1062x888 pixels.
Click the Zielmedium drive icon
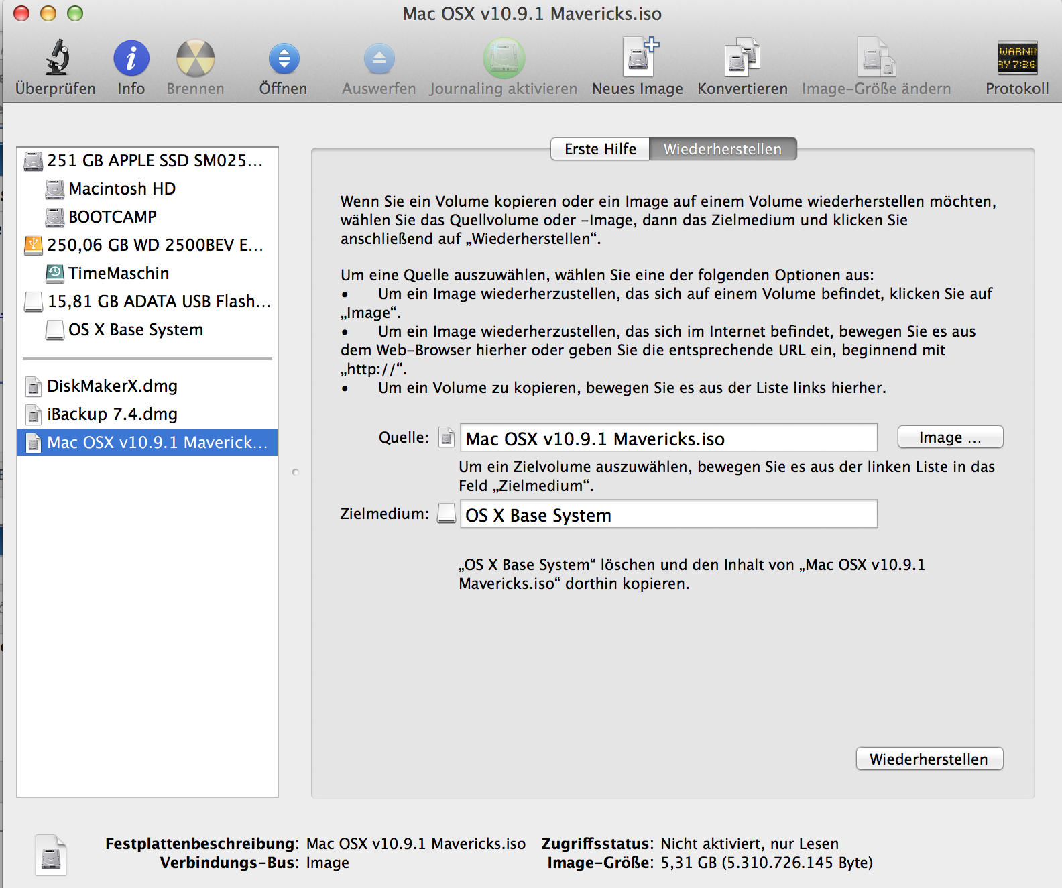pyautogui.click(x=447, y=514)
